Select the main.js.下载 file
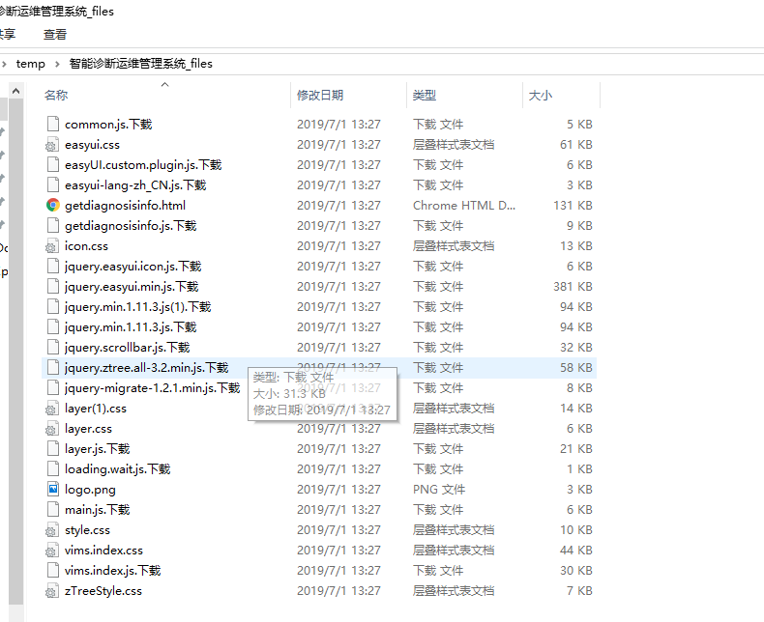This screenshot has height=622, width=764. point(97,509)
